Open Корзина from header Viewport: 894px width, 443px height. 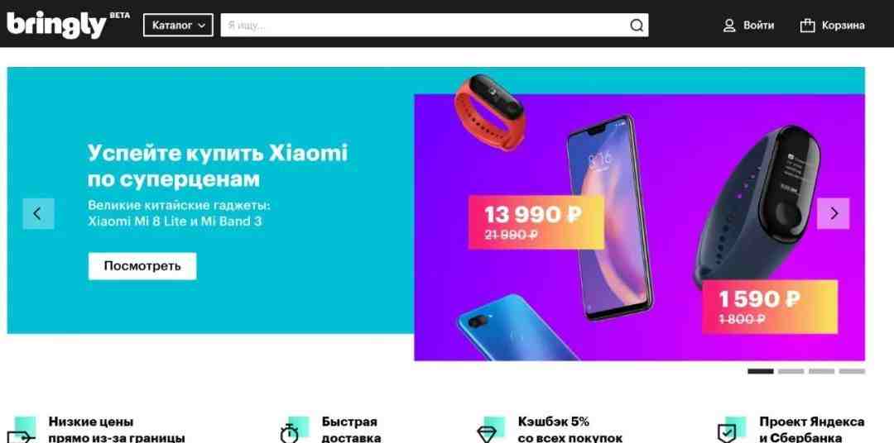tap(843, 26)
